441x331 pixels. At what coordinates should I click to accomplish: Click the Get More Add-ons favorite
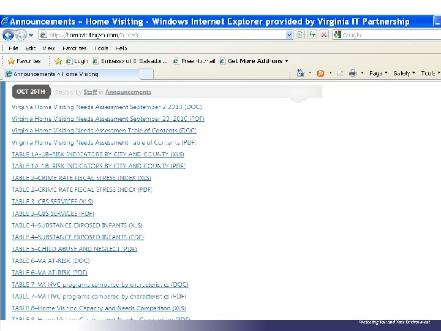pyautogui.click(x=251, y=61)
